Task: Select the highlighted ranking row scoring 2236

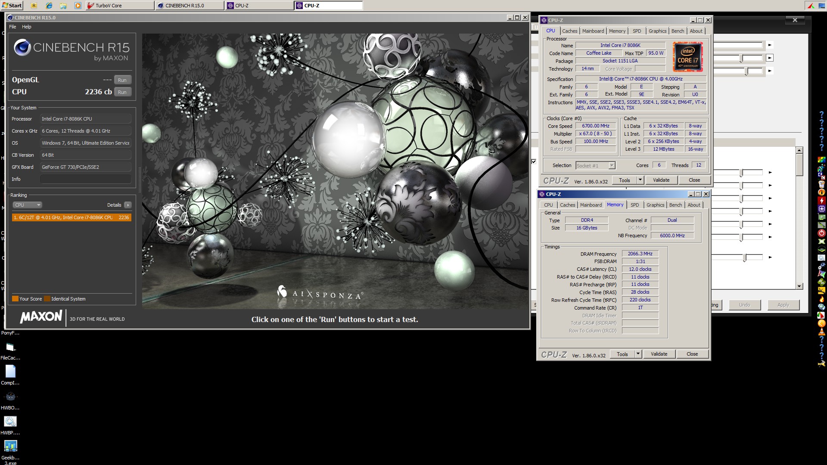Action: (72, 217)
